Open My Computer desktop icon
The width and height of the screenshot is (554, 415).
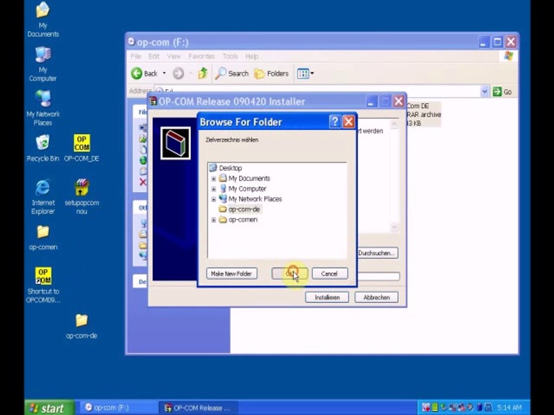(x=43, y=64)
